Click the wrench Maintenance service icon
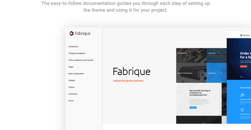 [x=242, y=95]
